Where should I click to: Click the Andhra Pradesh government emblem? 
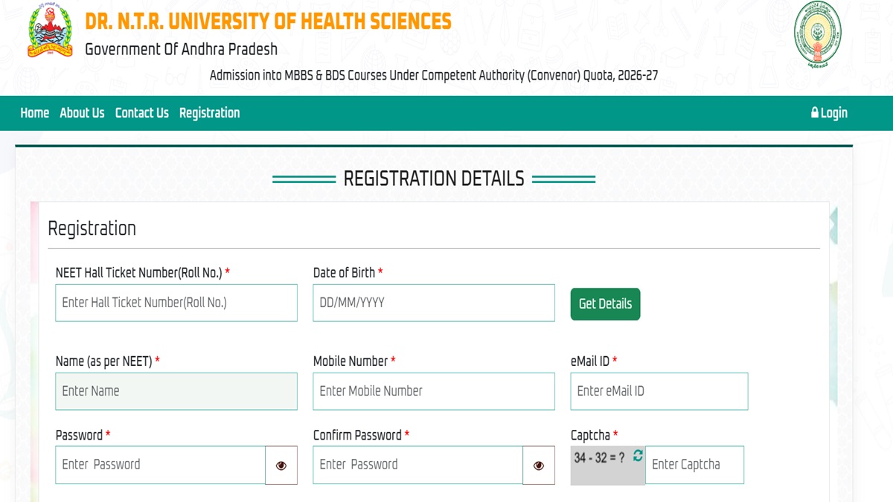click(x=818, y=35)
